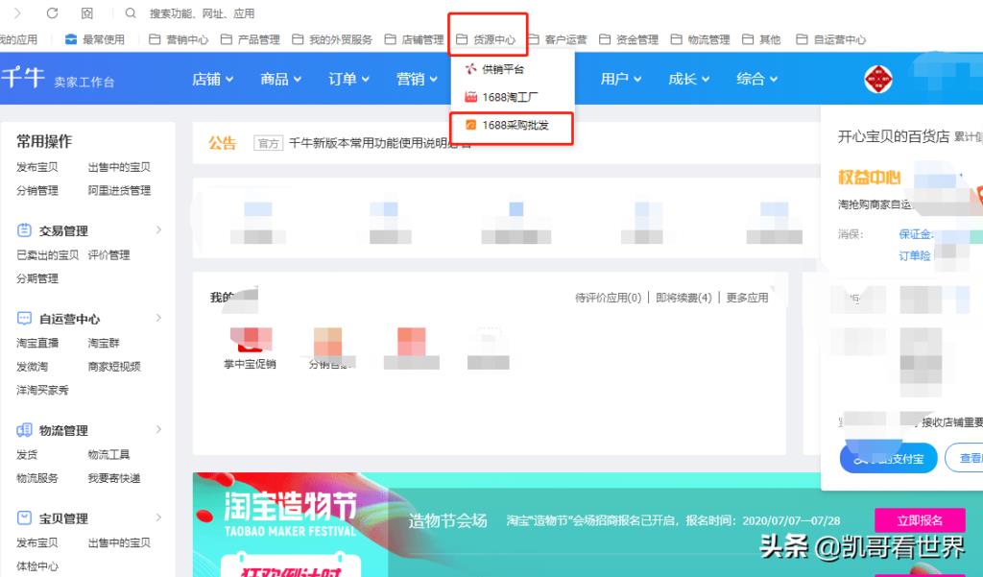Expand the 自运营中心 sidebar section arrow
This screenshot has height=577, width=983.
click(x=158, y=318)
